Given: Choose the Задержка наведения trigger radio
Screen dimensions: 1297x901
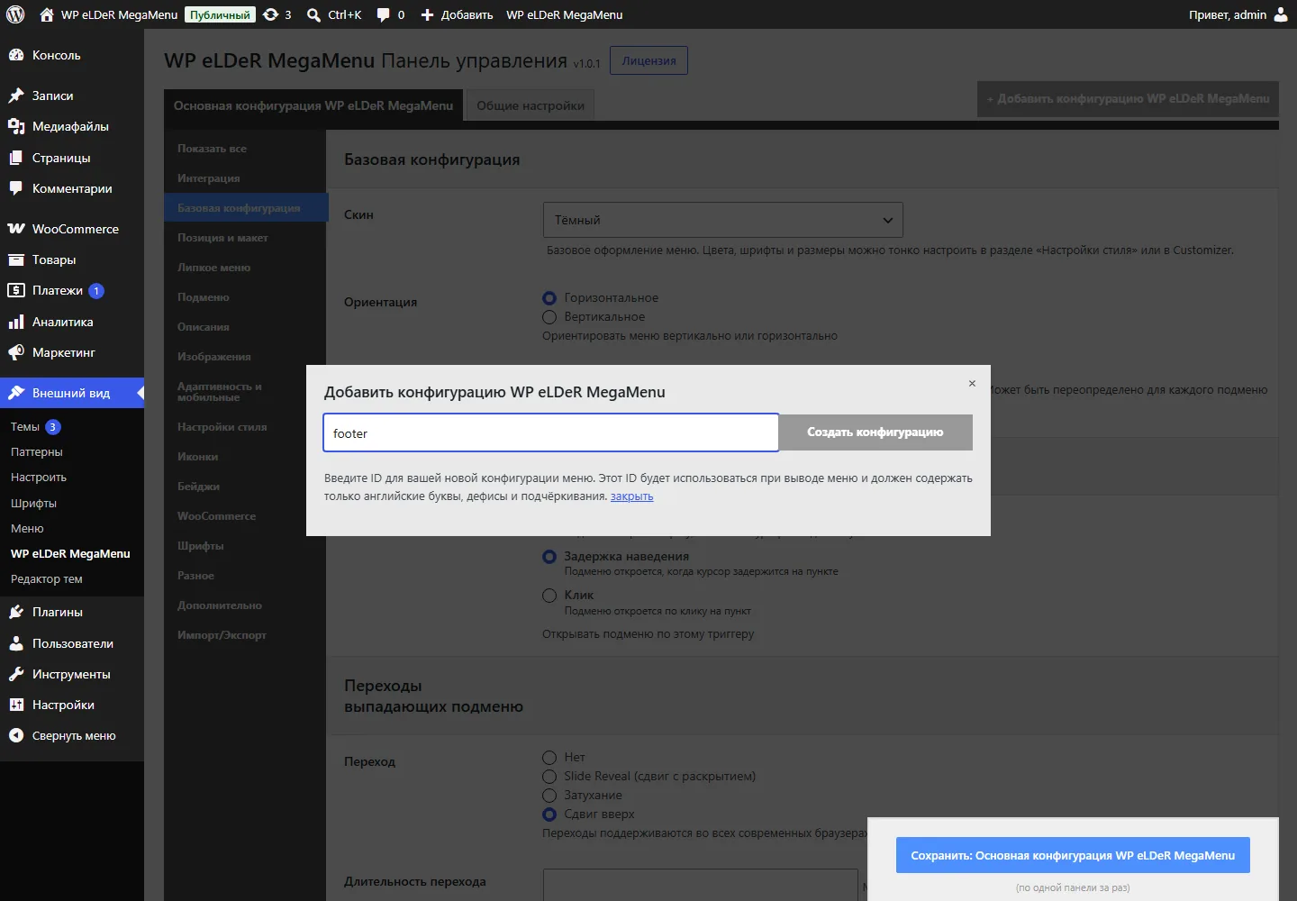Looking at the screenshot, I should click(x=549, y=557).
